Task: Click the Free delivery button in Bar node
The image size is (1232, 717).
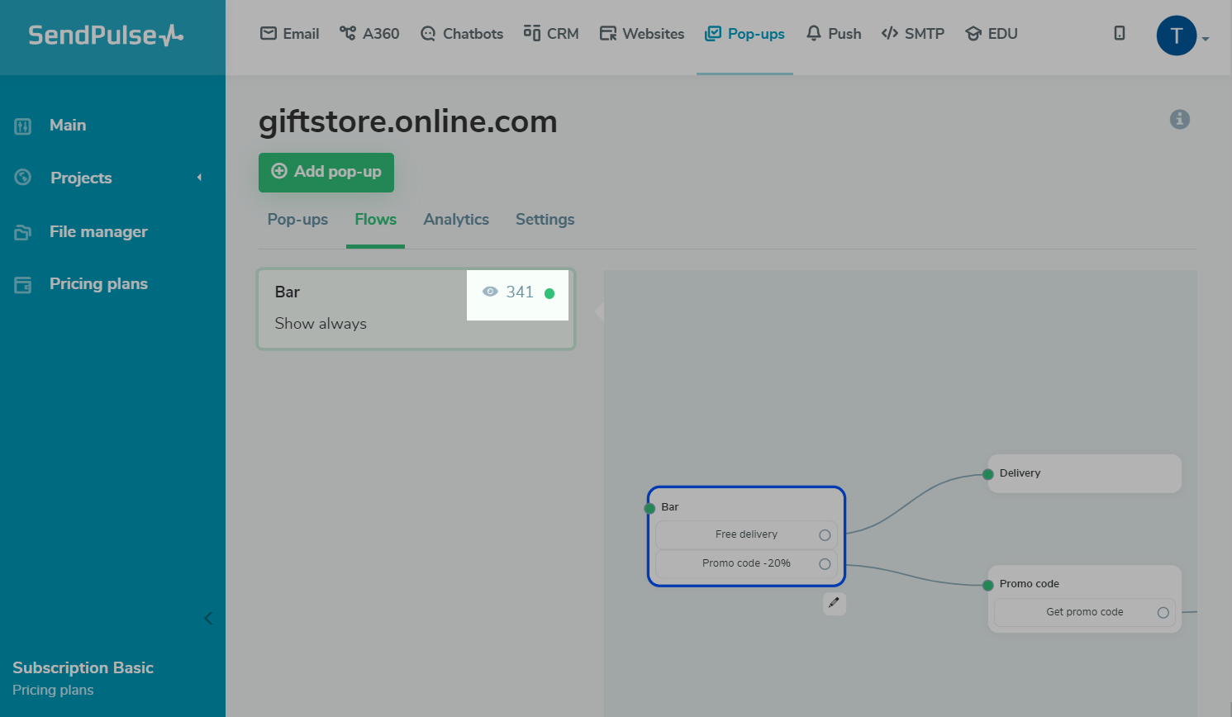Action: click(x=747, y=535)
